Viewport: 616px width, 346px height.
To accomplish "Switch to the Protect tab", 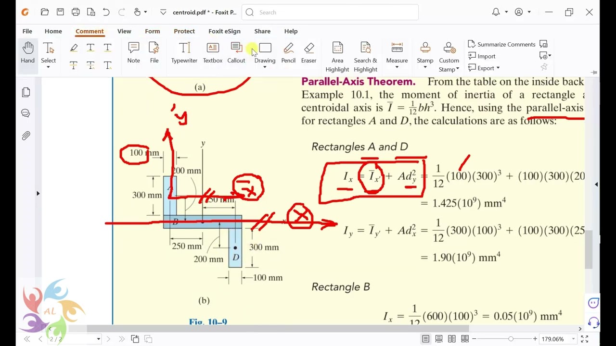I will pyautogui.click(x=184, y=31).
